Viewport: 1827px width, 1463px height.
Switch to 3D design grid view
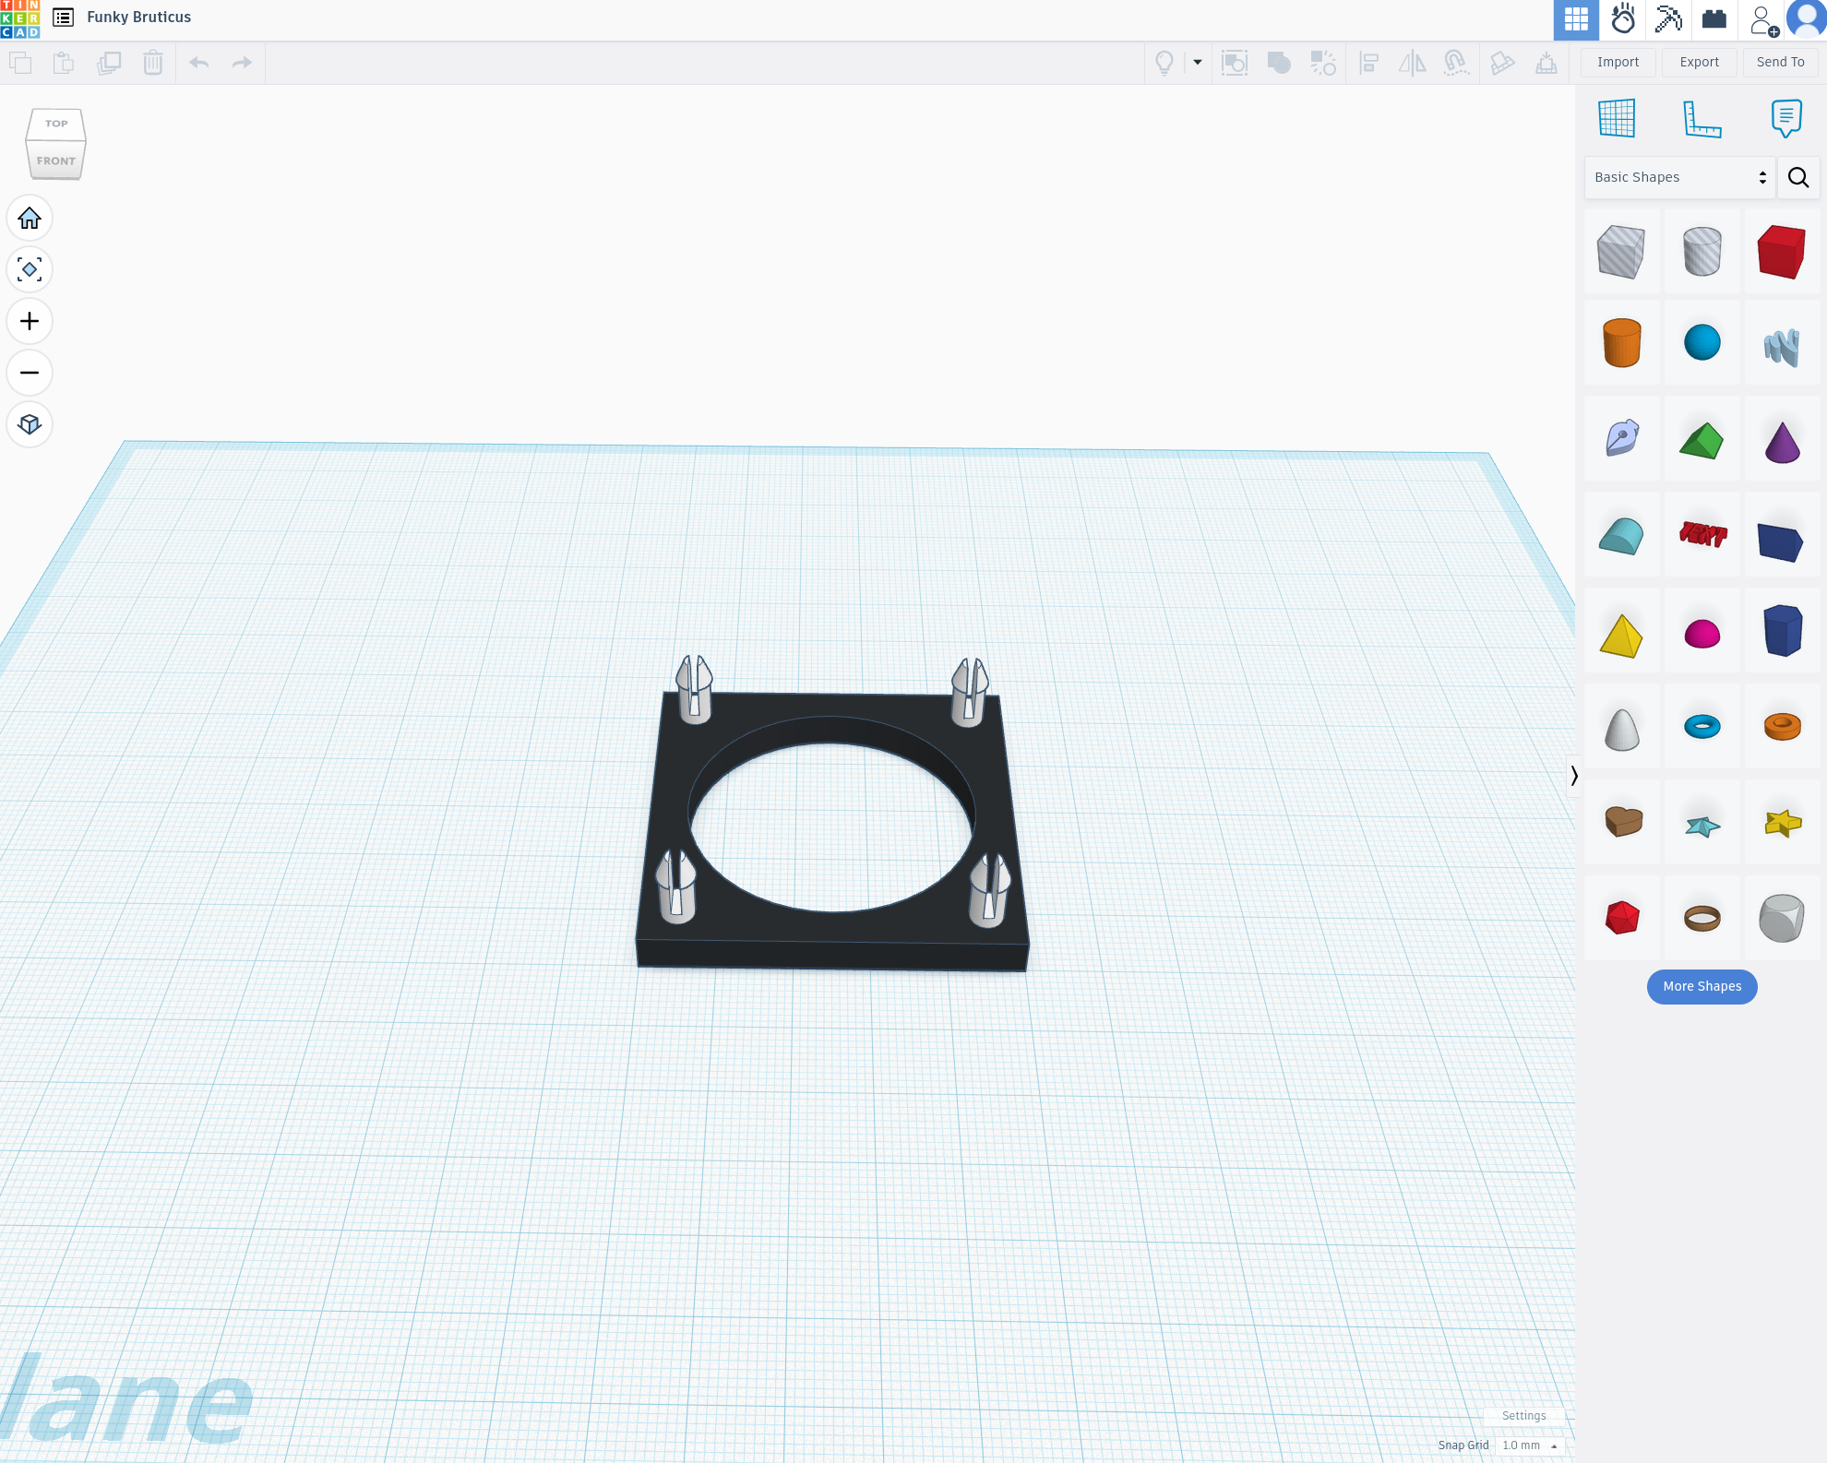(1576, 19)
